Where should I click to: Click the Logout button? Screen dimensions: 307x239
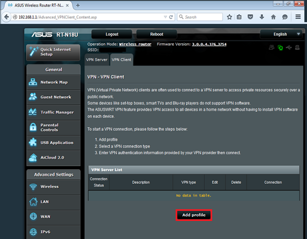pyautogui.click(x=112, y=34)
